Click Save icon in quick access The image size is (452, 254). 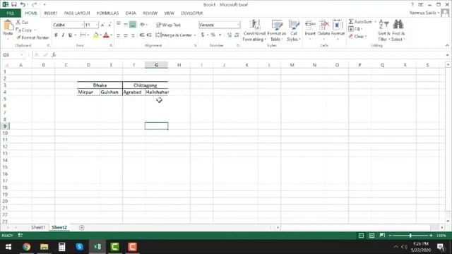14,5
